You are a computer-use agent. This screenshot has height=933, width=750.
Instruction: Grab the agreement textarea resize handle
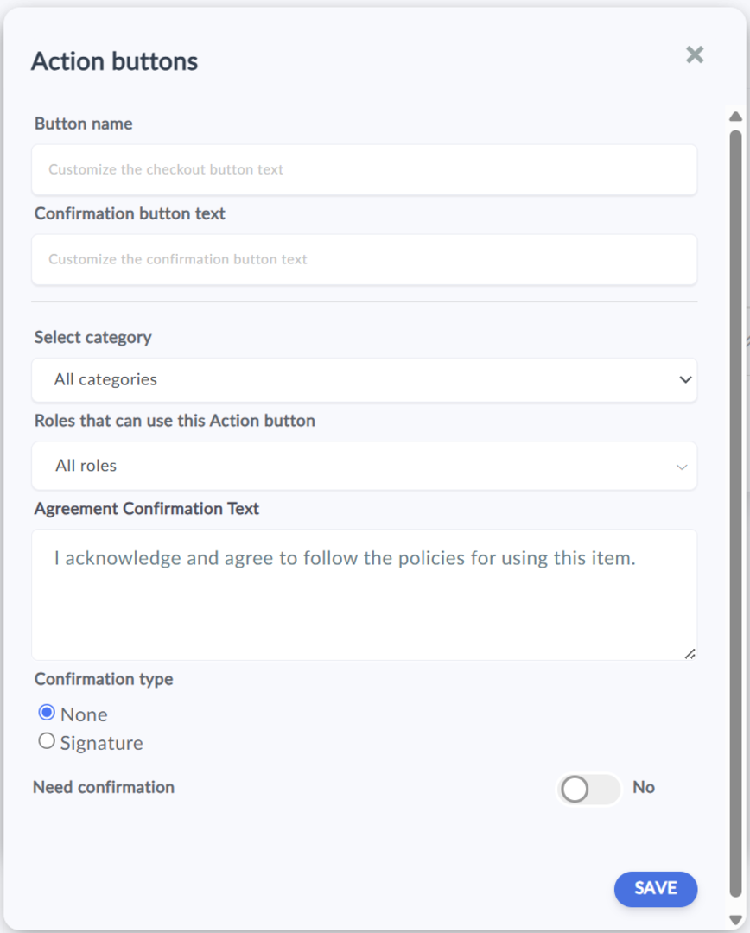pyautogui.click(x=690, y=654)
